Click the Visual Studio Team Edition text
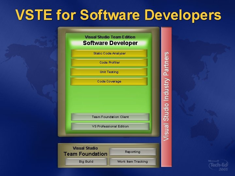The width and height of the screenshot is (235, 176). pyautogui.click(x=110, y=37)
